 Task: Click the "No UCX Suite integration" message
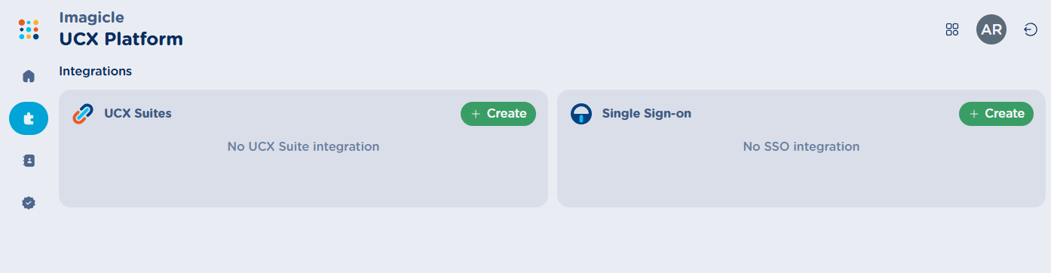[303, 146]
